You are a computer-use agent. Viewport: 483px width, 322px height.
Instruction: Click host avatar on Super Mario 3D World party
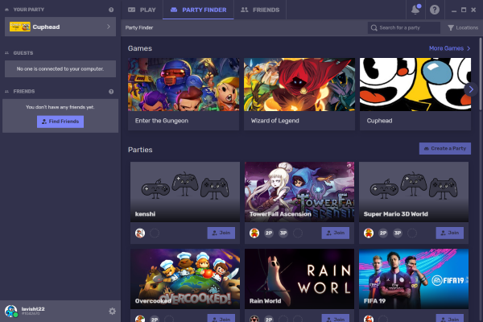pyautogui.click(x=369, y=233)
